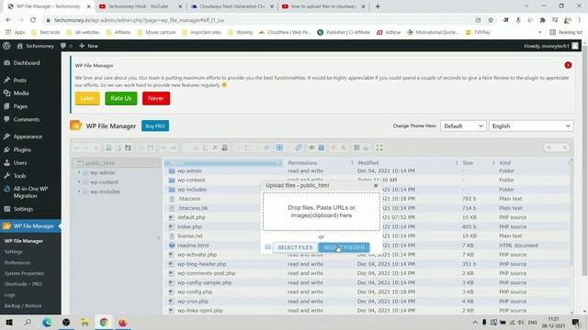The height and width of the screenshot is (330, 588).
Task: Open Windows Start menu
Action: 9,322
